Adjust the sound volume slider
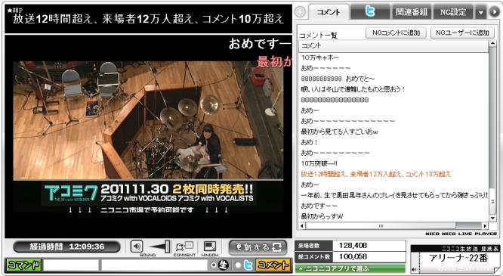Screen dimensions: 503x276 click(x=159, y=247)
